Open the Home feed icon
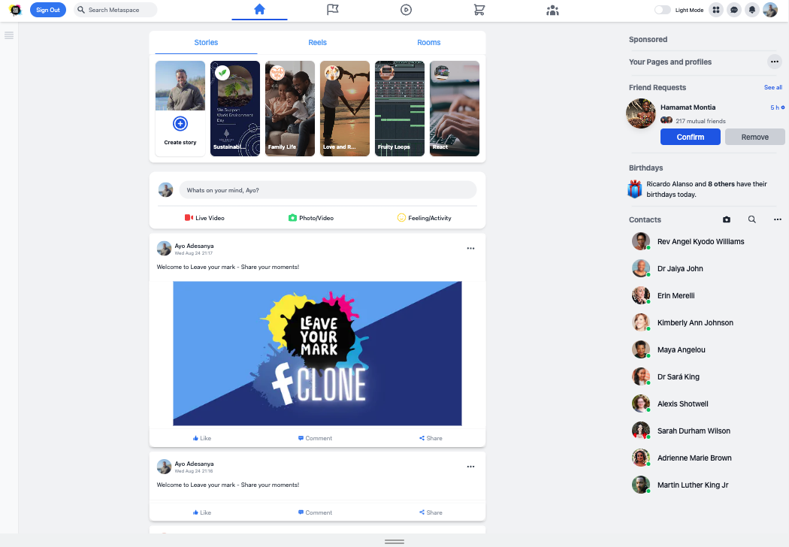 260,10
